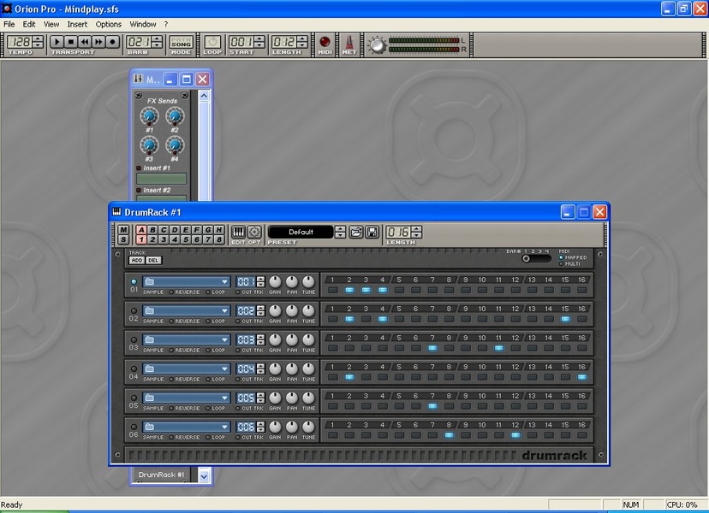Click the track ADD button
This screenshot has height=513, width=709.
(x=136, y=260)
